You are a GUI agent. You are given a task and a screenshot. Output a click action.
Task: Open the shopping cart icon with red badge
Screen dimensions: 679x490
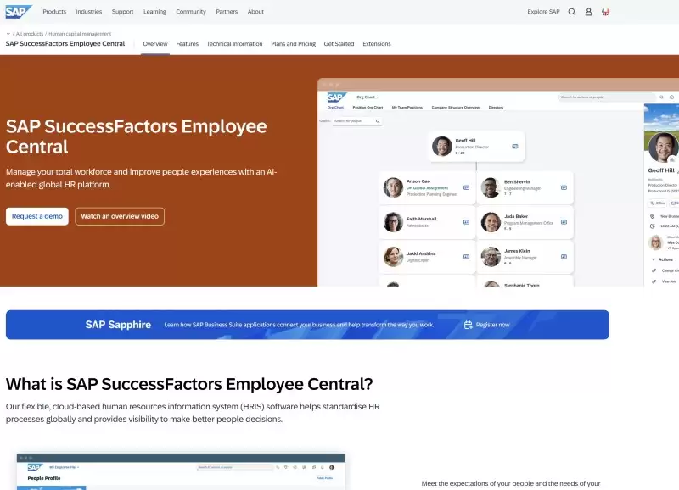pyautogui.click(x=605, y=11)
